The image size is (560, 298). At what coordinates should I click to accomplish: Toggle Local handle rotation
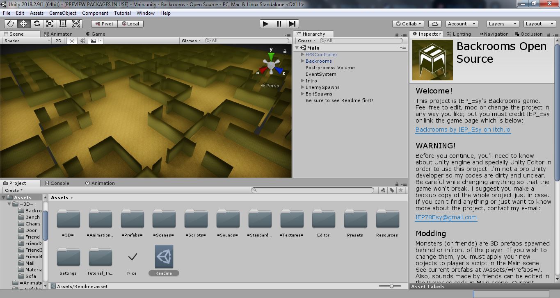click(x=130, y=24)
